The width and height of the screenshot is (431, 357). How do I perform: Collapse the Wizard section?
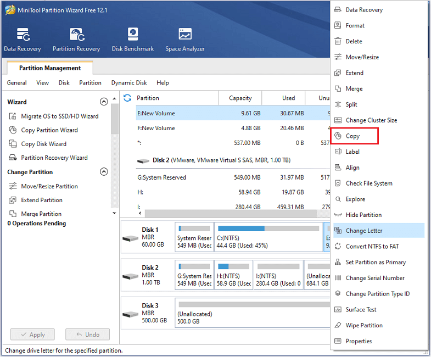[104, 102]
